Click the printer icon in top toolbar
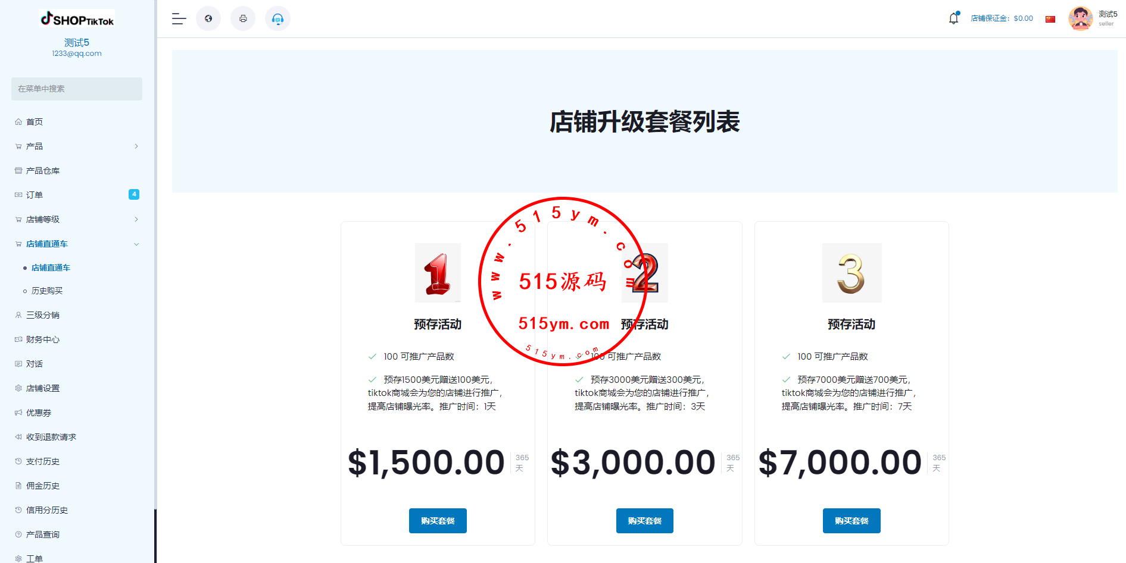Viewport: 1126px width, 563px height. (243, 18)
